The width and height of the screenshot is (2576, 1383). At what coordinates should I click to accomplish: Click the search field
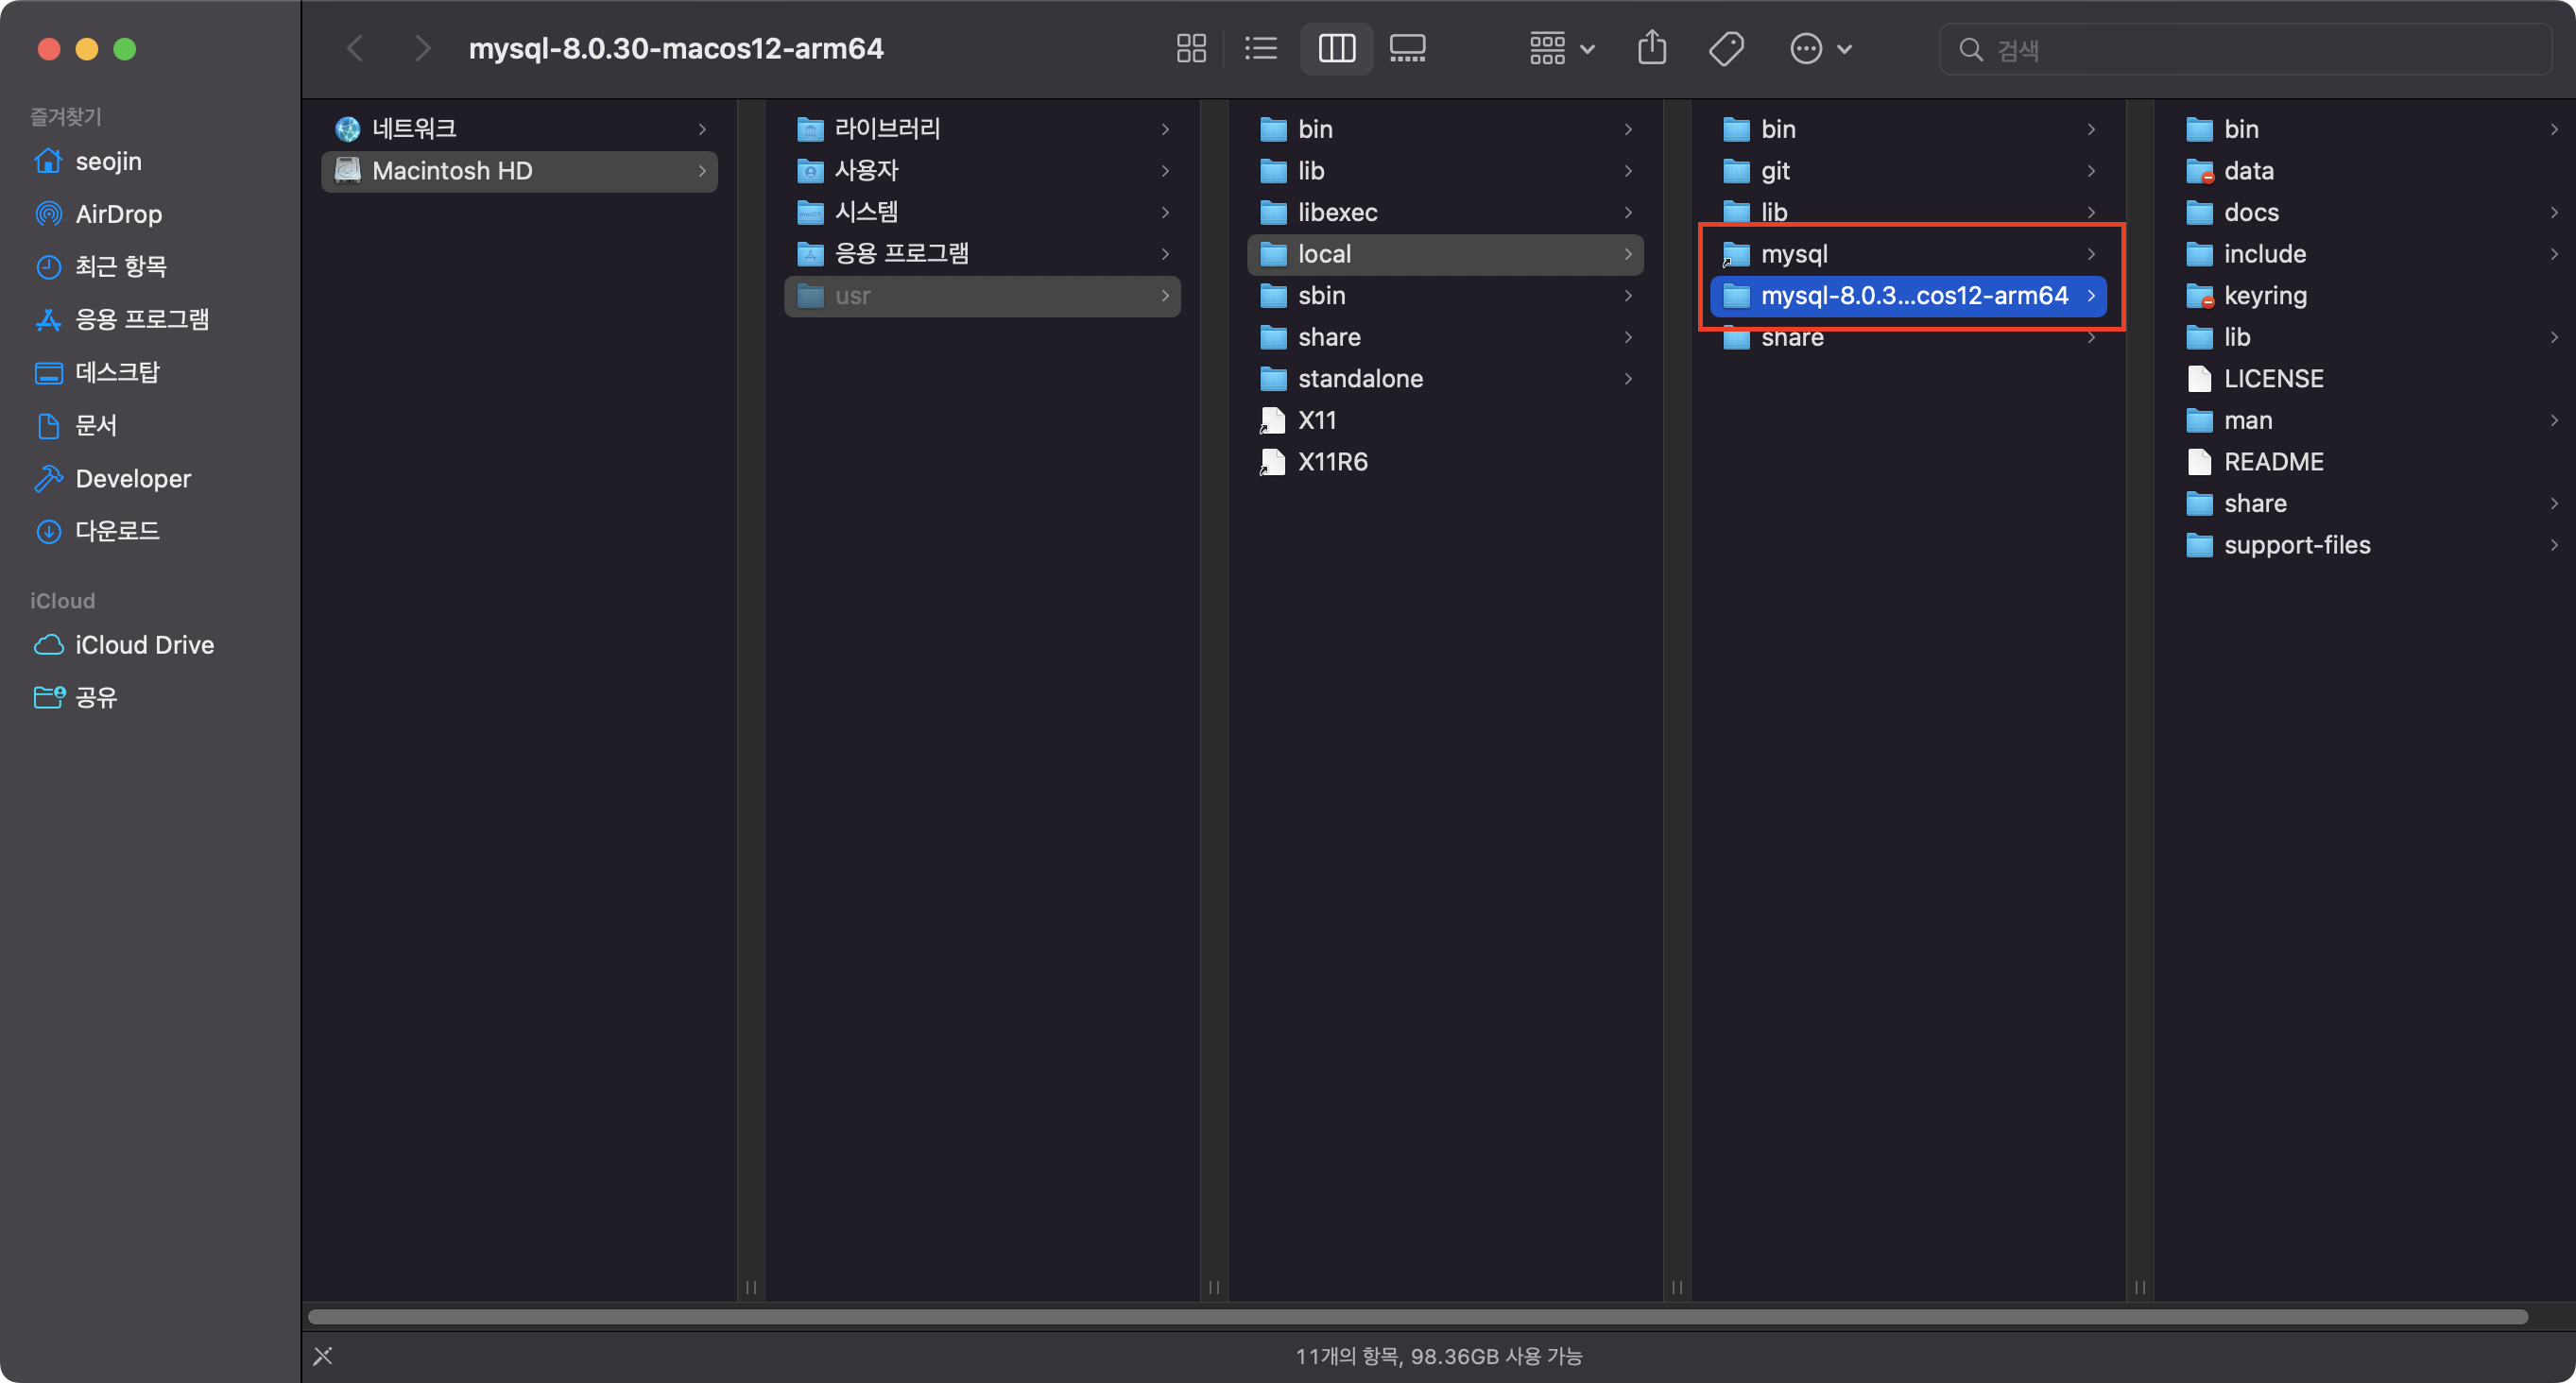pyautogui.click(x=2245, y=49)
